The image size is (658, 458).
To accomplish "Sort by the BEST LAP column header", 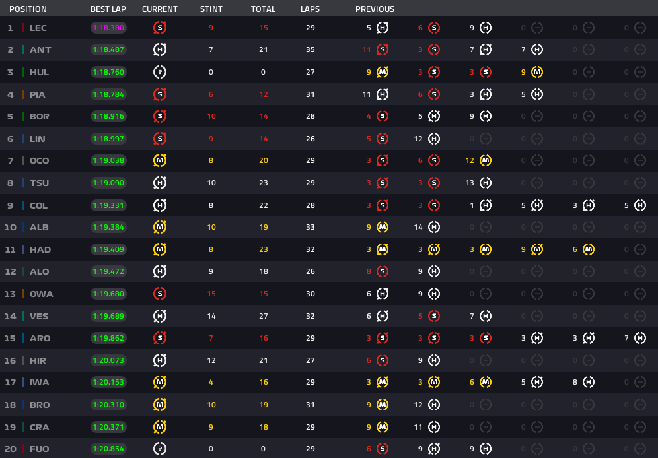I will pyautogui.click(x=108, y=9).
